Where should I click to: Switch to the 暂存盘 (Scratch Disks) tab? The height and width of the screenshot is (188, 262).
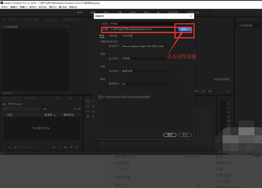click(x=113, y=36)
